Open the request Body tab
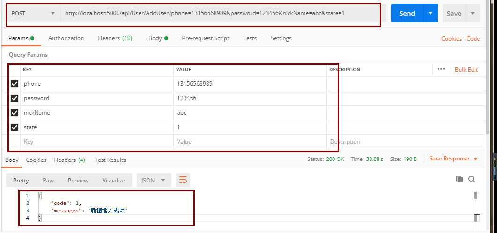The width and height of the screenshot is (497, 233). pyautogui.click(x=158, y=38)
